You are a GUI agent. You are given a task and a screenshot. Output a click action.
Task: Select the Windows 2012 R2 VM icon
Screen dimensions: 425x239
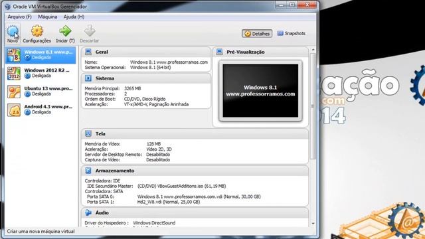coord(13,73)
